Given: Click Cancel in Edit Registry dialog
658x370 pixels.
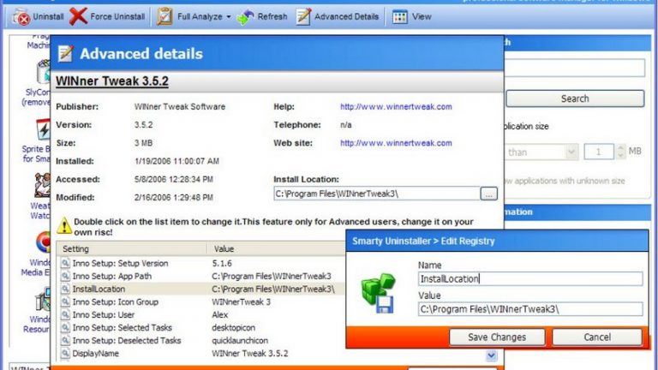Looking at the screenshot, I should tap(597, 337).
